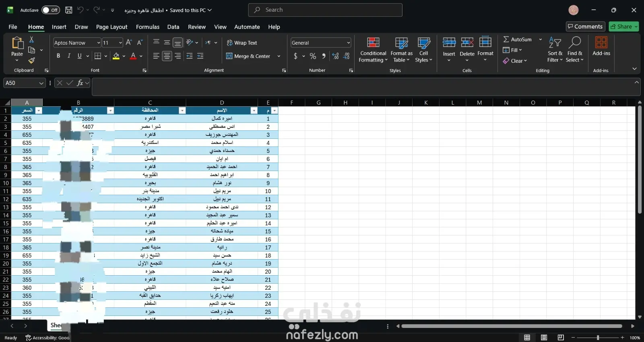Click Merge & Center button
Screen dimensions: 644x342
(248, 56)
